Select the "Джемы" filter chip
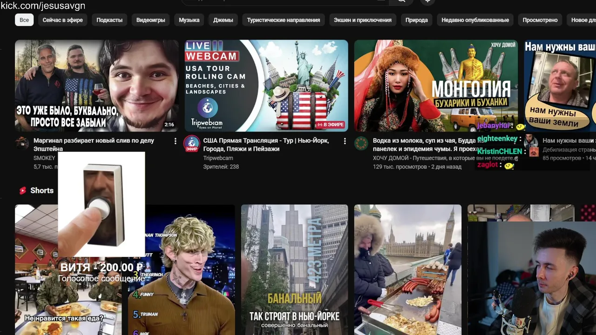The image size is (596, 335). (223, 20)
